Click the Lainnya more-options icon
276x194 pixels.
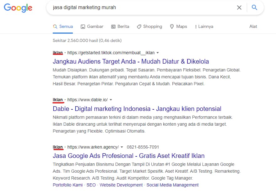197,27
